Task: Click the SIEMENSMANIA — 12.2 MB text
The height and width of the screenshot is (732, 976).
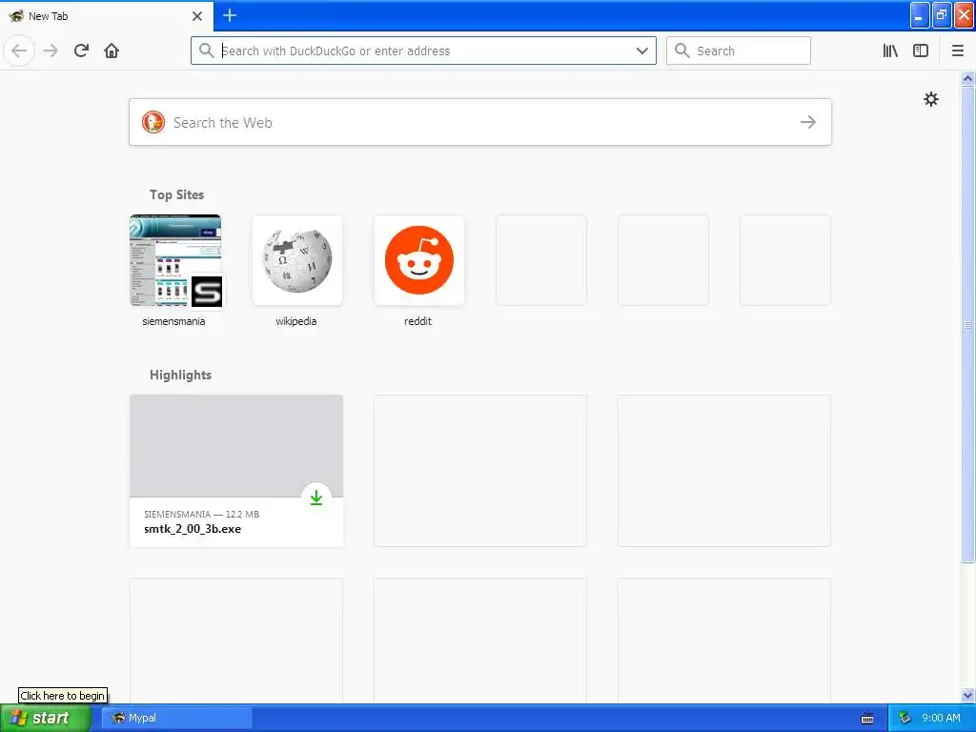Action: tap(202, 514)
